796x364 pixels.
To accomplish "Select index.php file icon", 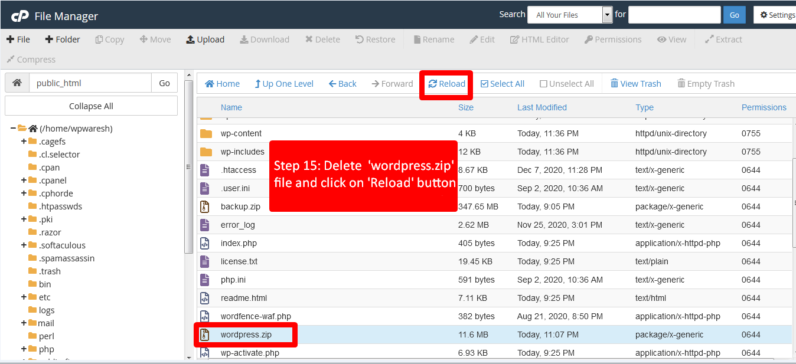I will click(205, 243).
